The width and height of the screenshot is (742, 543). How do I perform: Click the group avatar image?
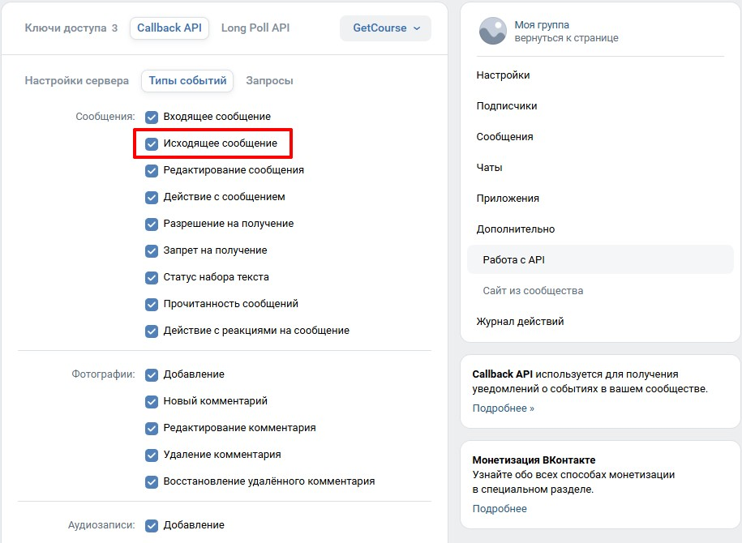(493, 31)
